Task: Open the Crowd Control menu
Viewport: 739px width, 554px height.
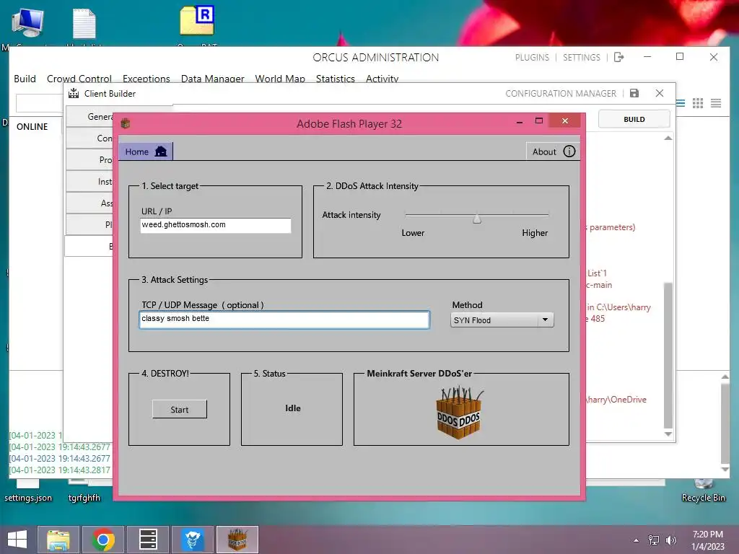Action: pyautogui.click(x=79, y=78)
